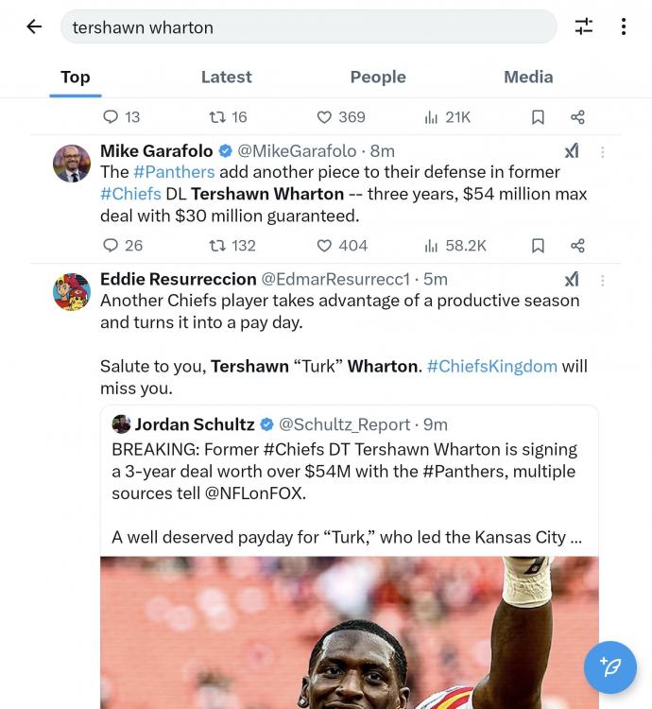Switch to the People tab
This screenshot has width=652, height=709.
pyautogui.click(x=378, y=78)
